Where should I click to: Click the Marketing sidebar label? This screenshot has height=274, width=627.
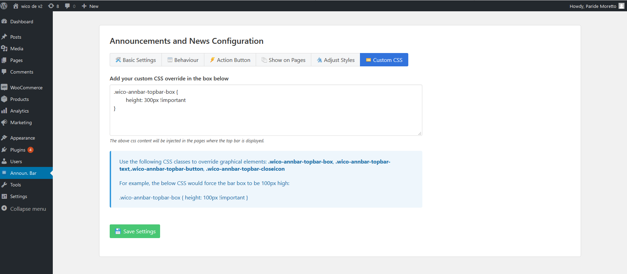point(21,122)
